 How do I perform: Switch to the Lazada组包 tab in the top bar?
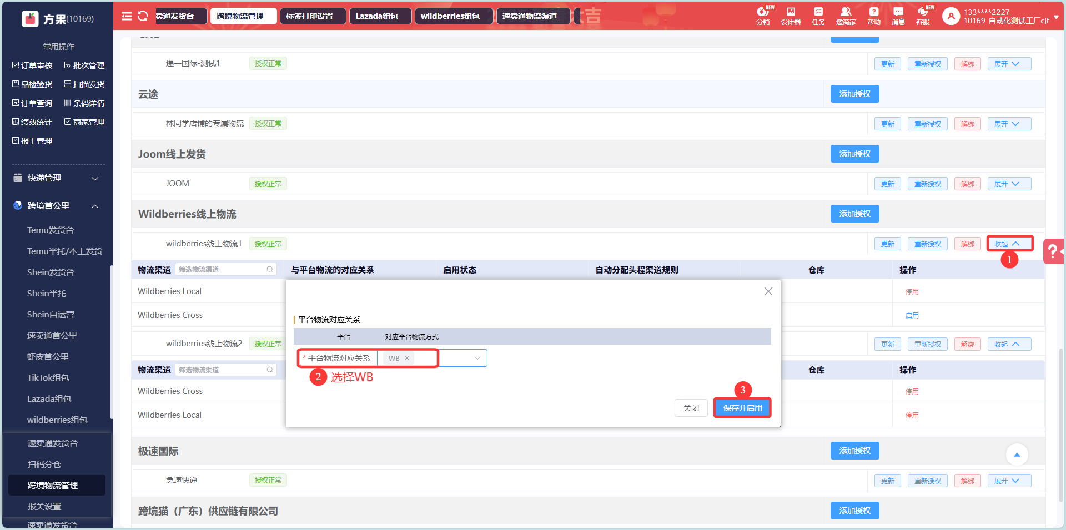coord(380,16)
